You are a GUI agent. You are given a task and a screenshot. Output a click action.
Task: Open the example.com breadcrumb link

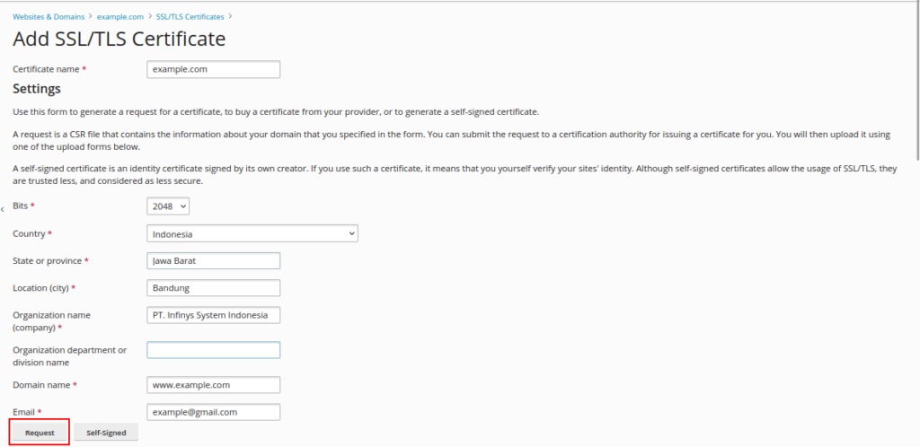coord(119,16)
